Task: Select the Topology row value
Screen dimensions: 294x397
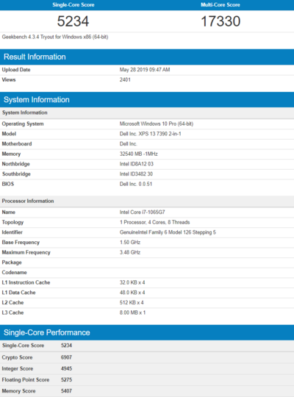Action: [x=155, y=222]
